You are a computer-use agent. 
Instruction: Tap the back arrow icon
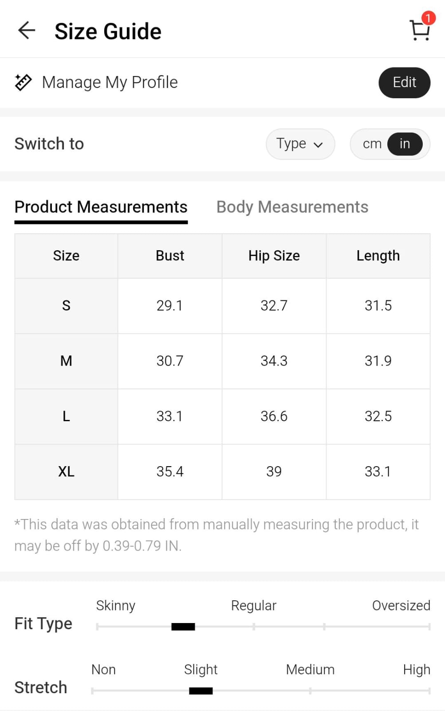tap(27, 31)
